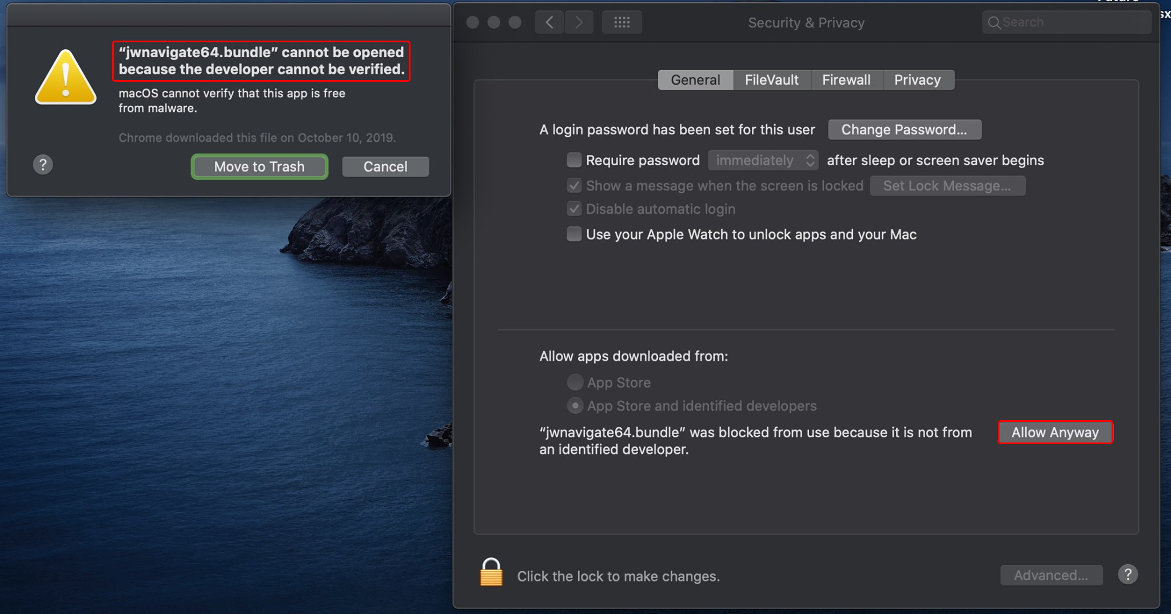
Task: Click the yellow warning triangle icon
Action: point(66,78)
